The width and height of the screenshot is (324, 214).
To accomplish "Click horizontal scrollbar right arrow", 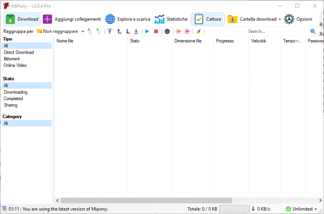I will 320,200.
